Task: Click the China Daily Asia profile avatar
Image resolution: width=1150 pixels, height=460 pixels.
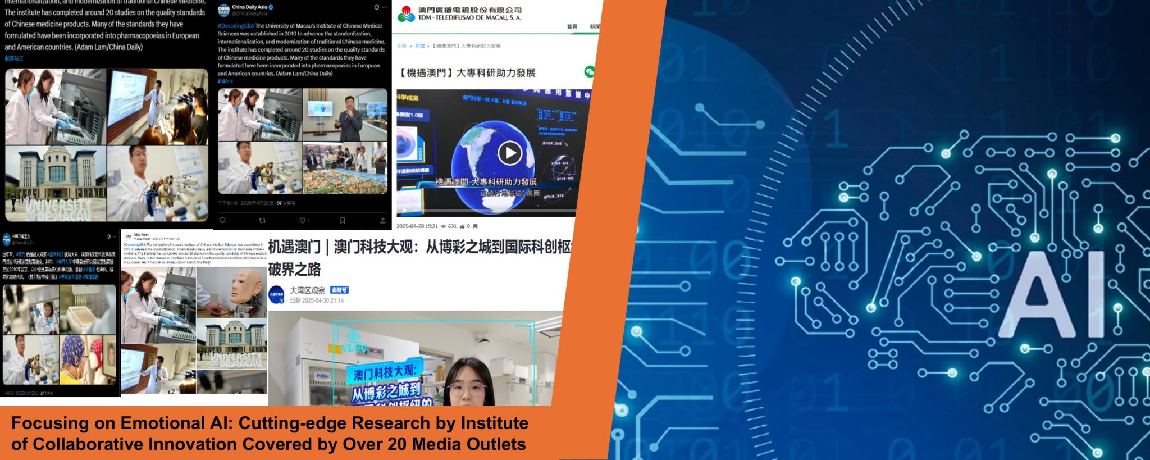Action: coord(224,10)
